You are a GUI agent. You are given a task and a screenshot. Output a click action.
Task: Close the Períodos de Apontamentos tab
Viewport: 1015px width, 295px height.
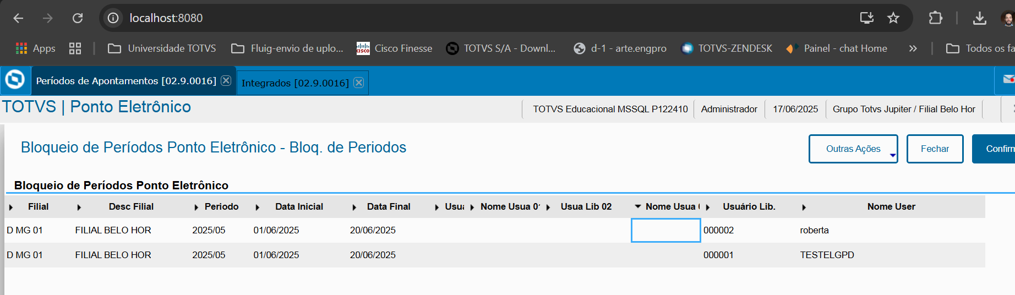tap(226, 80)
